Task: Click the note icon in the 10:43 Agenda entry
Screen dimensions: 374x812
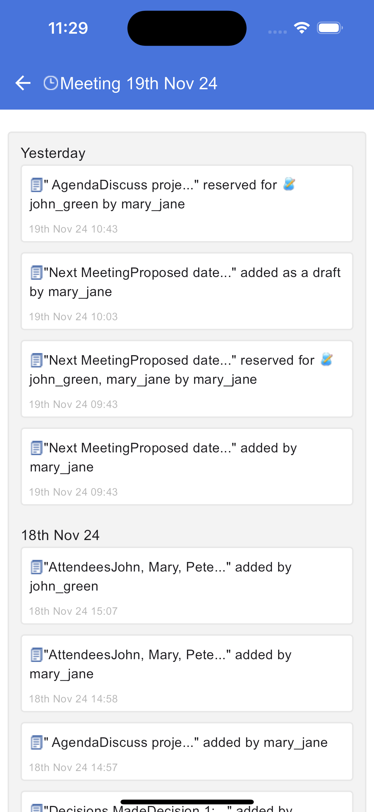Action: (36, 185)
